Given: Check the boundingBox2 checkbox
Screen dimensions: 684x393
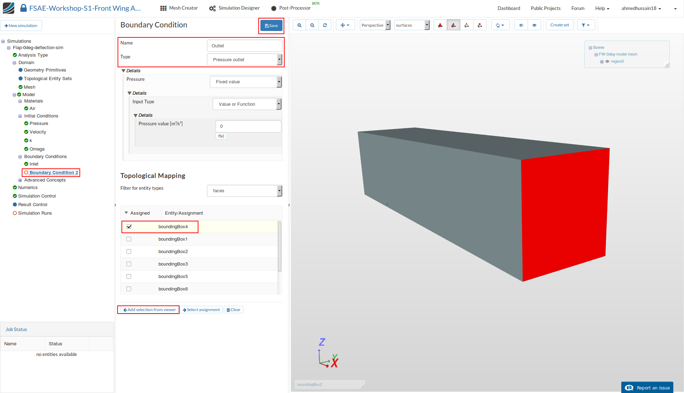Looking at the screenshot, I should tap(129, 252).
